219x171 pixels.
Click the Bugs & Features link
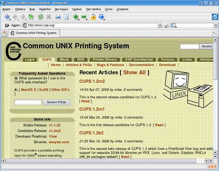pos(111,65)
